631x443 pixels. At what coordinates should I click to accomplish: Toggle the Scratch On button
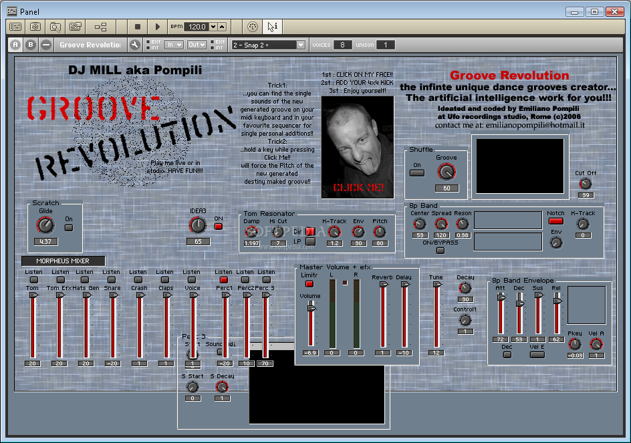[x=69, y=228]
